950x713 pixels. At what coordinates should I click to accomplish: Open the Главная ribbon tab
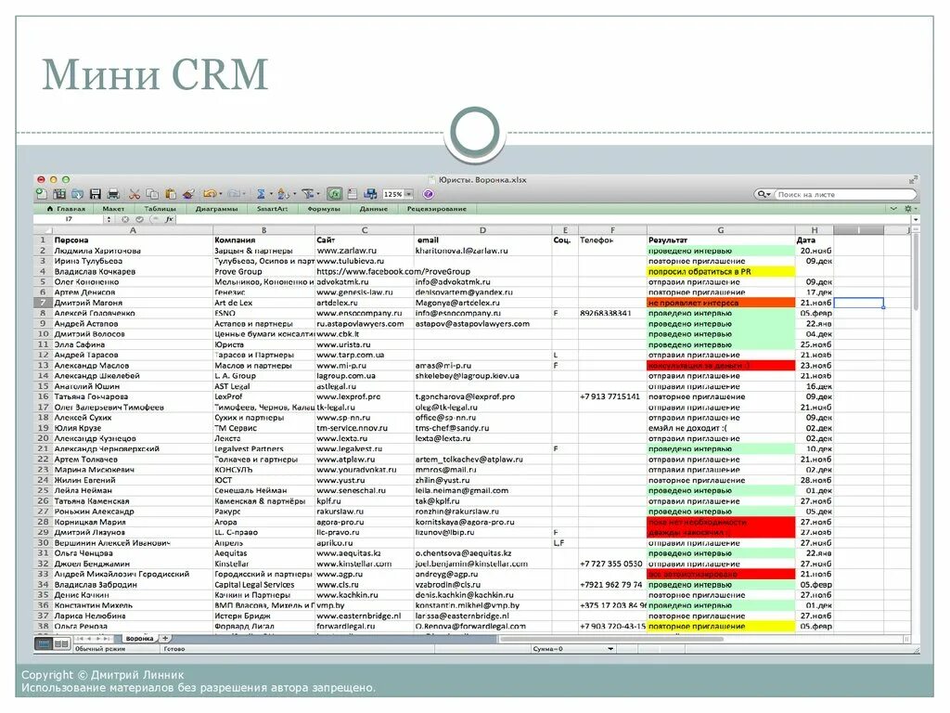point(66,209)
